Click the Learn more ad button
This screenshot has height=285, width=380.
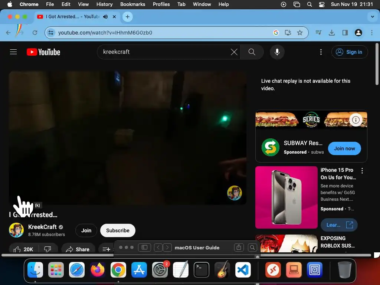(x=339, y=225)
